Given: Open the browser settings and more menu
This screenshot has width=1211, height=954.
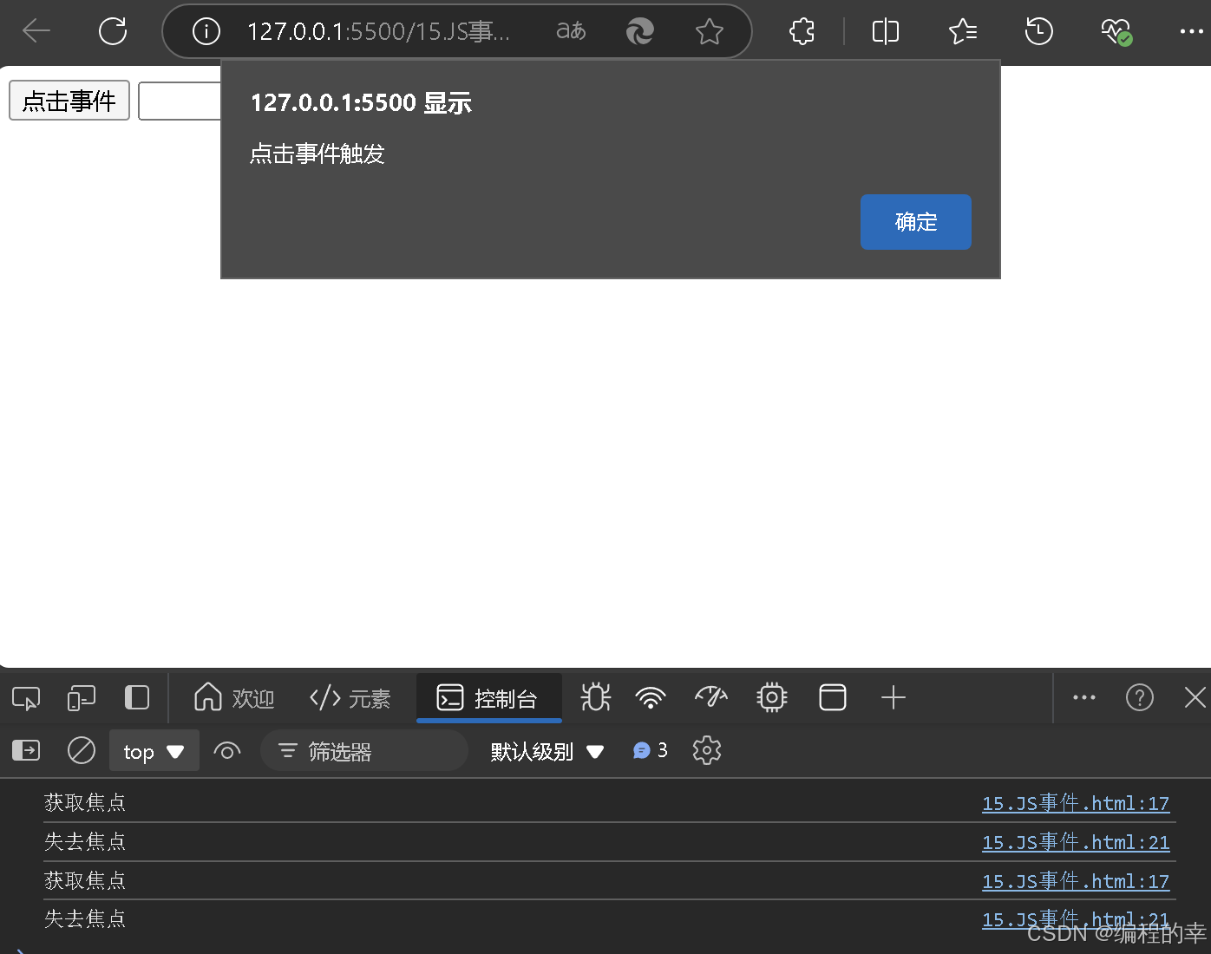Looking at the screenshot, I should point(1192,32).
